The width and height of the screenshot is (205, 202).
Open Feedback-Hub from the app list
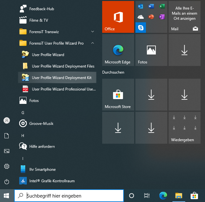(x=57, y=9)
